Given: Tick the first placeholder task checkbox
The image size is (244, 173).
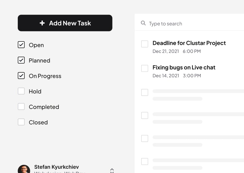Looking at the screenshot, I should [145, 92].
